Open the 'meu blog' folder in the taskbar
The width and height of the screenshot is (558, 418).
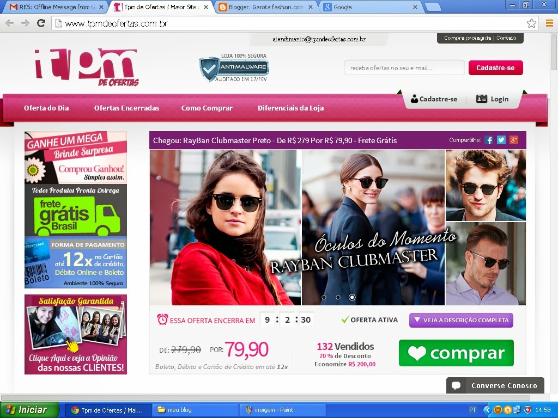[x=195, y=410]
